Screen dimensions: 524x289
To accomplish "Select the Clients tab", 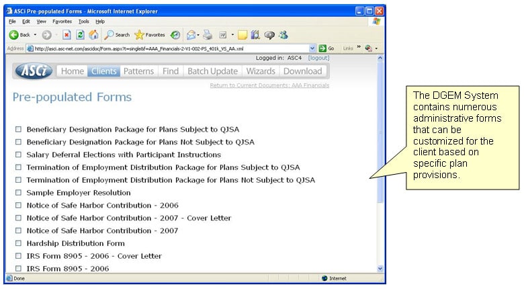I will (104, 71).
